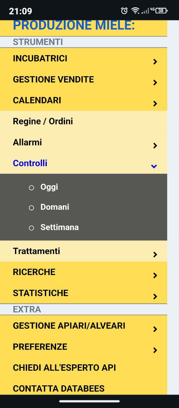Expand the Allarmi submenu

click(83, 142)
